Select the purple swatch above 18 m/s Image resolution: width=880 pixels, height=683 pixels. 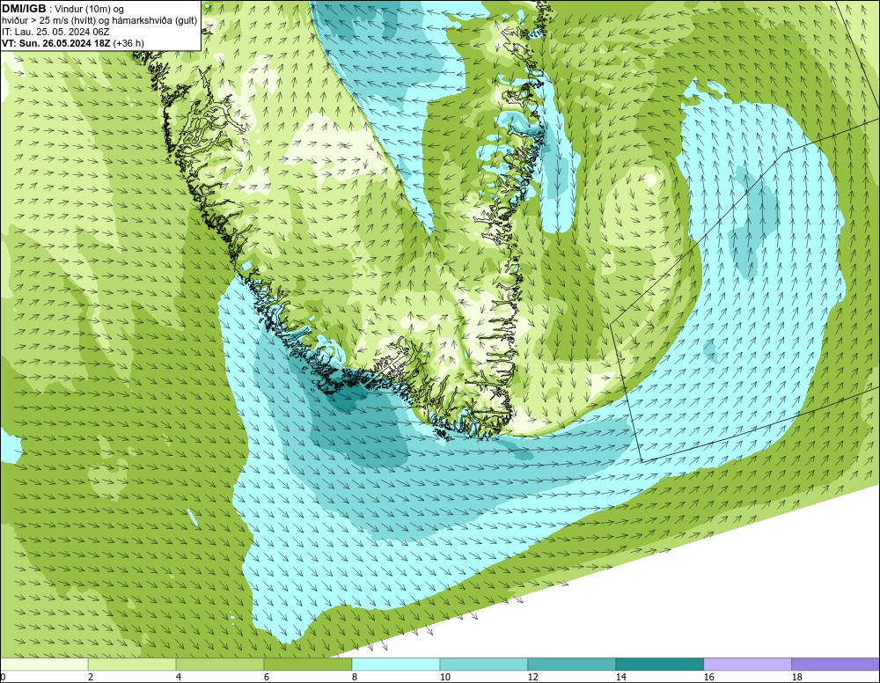(836, 665)
